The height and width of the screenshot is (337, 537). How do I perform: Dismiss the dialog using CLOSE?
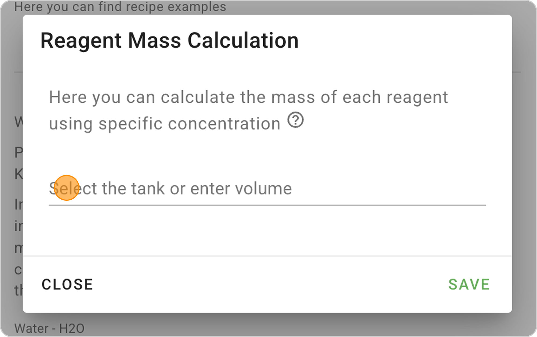67,284
